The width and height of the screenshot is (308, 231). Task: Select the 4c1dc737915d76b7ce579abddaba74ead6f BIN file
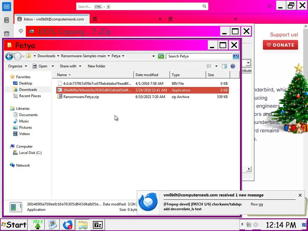coord(142,84)
